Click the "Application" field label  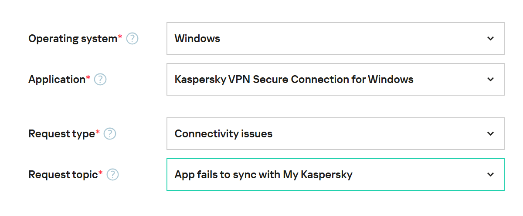[x=57, y=80]
